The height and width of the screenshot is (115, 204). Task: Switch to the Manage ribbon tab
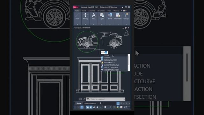click(116, 11)
